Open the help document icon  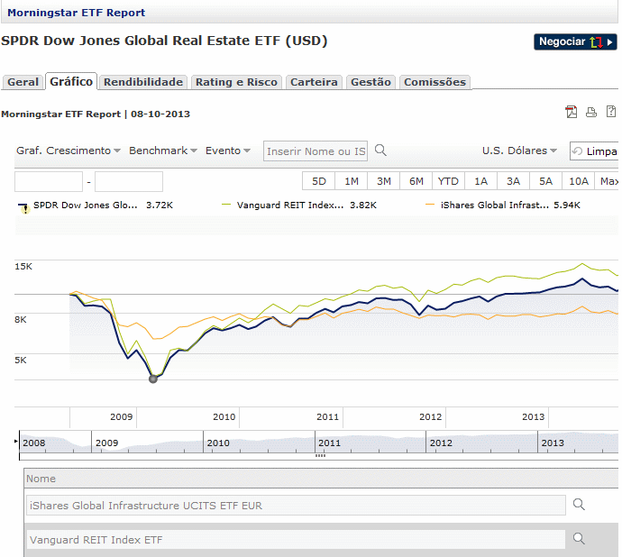(611, 112)
